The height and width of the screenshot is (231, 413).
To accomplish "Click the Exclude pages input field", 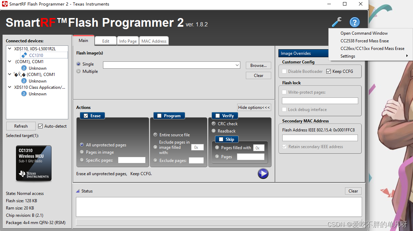I will (x=196, y=160).
